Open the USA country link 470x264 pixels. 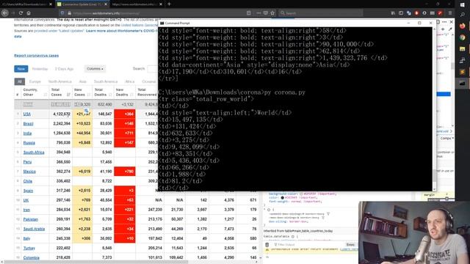tap(27, 114)
